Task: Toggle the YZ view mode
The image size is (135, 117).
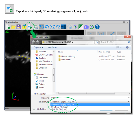Action: (58, 27)
